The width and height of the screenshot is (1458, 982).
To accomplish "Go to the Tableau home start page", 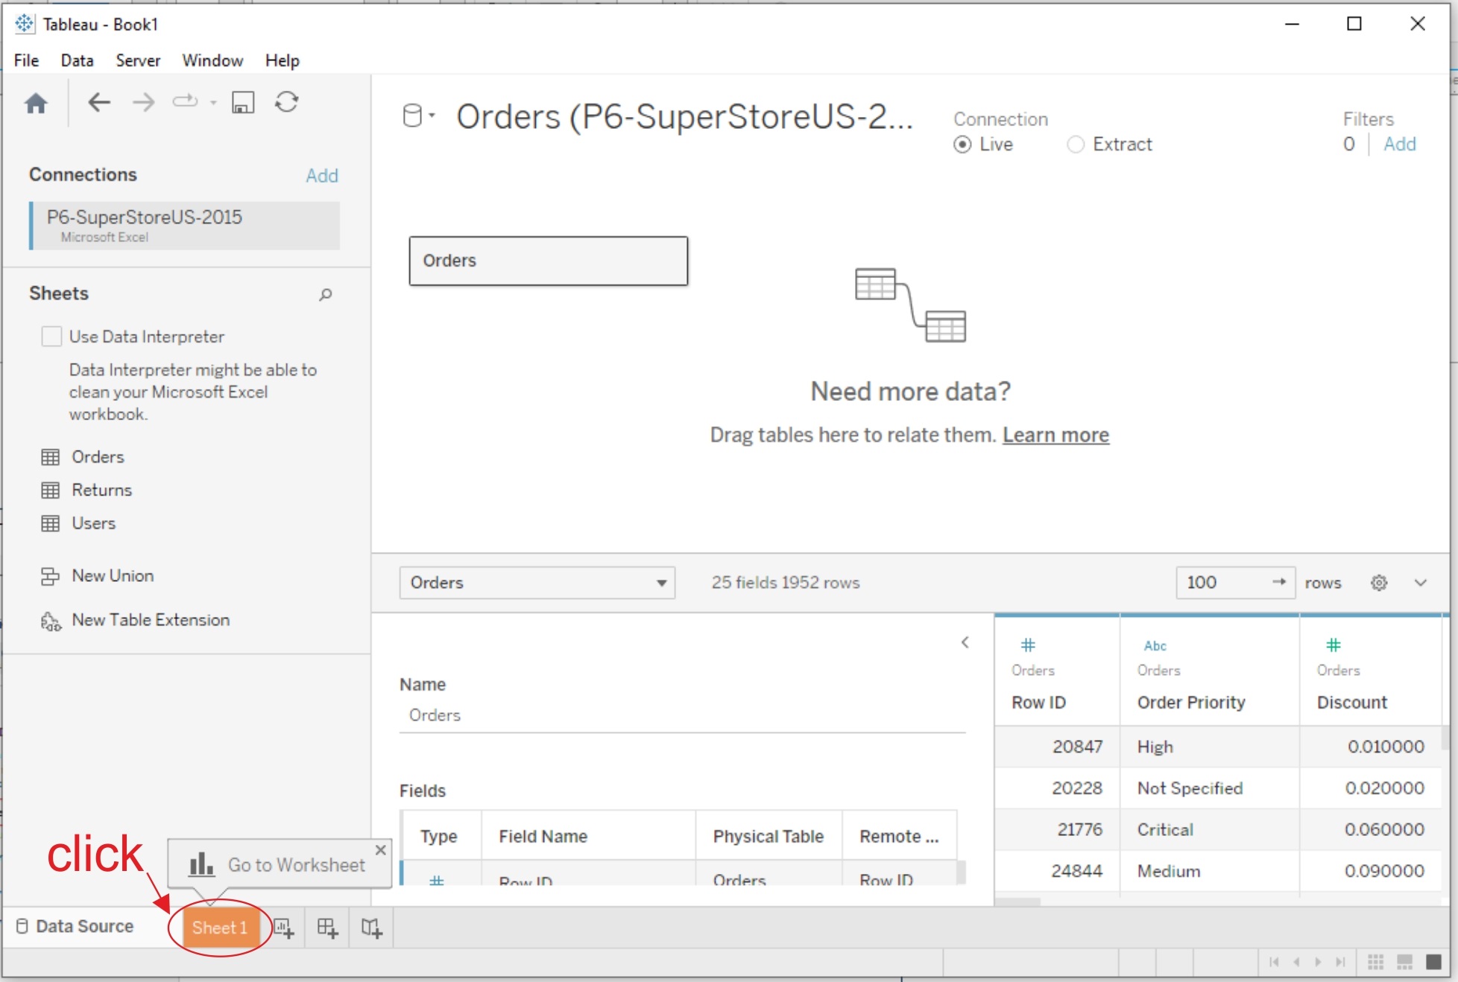I will click(x=36, y=103).
